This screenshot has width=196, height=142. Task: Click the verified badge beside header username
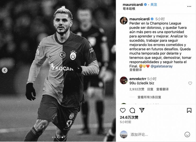pos(145,5)
